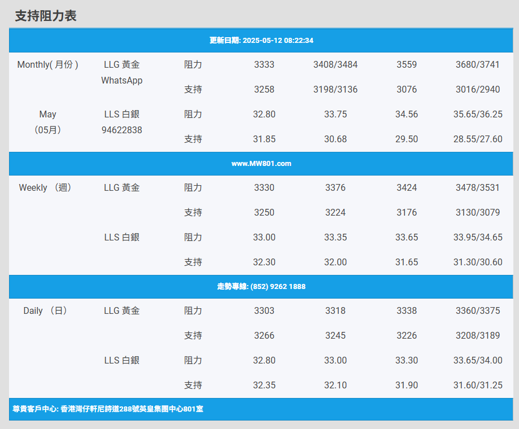This screenshot has width=519, height=429.
Task: Click the 走勢專線 (852) 9262 1888 hotline banner
Action: [x=261, y=286]
